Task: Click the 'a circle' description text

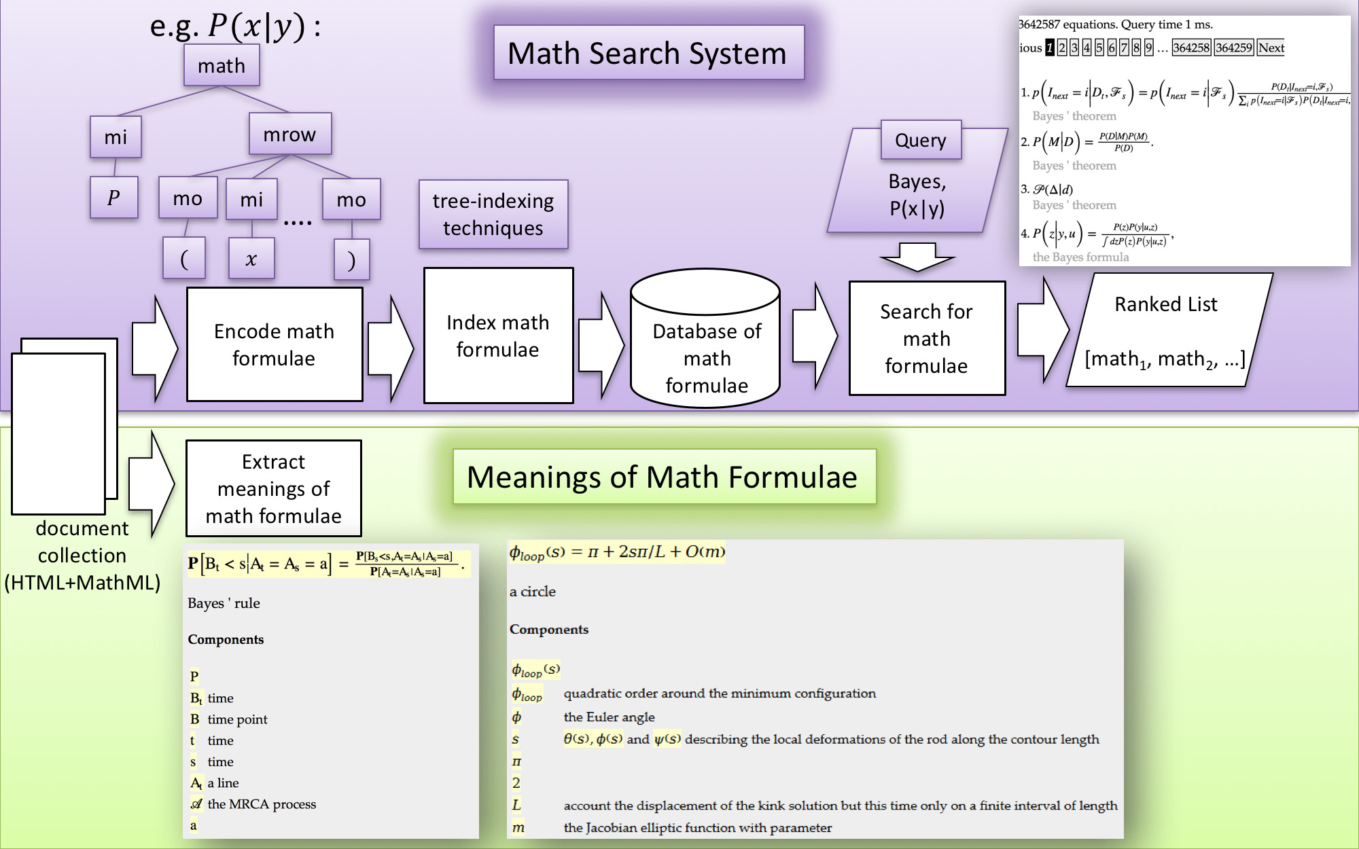Action: [x=533, y=592]
